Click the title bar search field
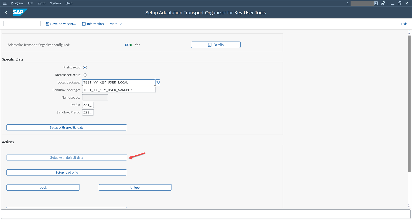 click(362, 3)
